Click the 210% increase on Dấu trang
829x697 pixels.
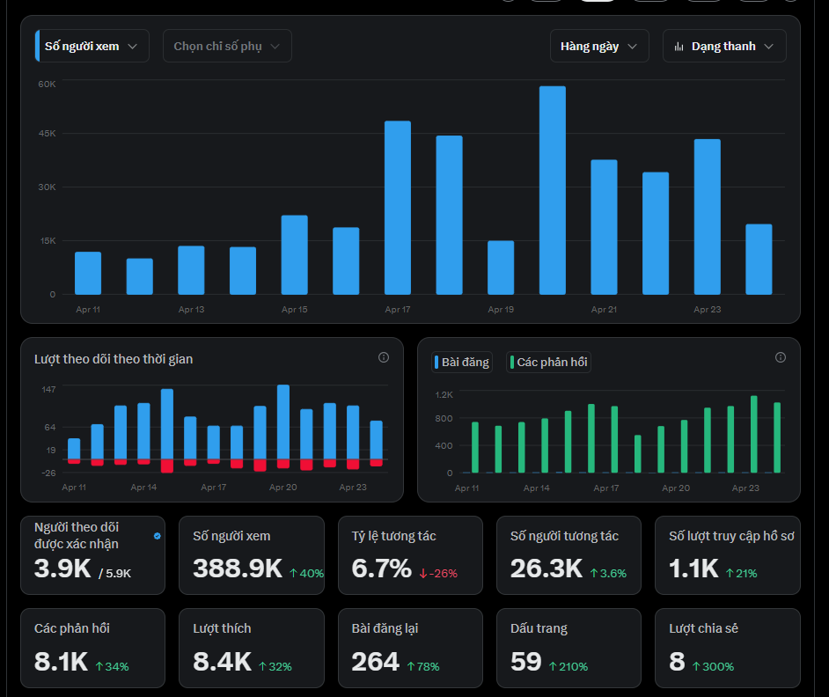coord(569,667)
